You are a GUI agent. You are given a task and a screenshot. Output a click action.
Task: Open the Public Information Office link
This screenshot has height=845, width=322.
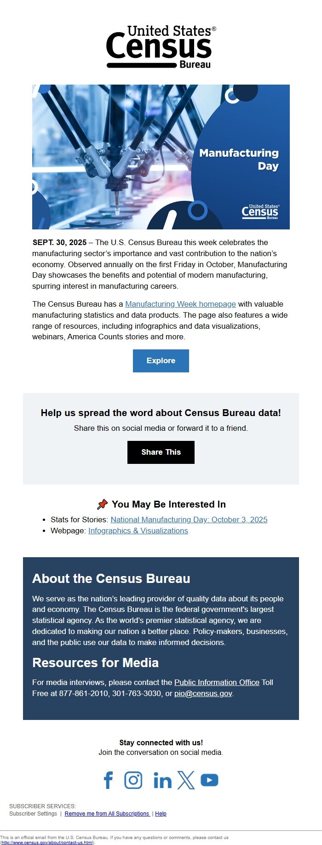[x=217, y=682]
